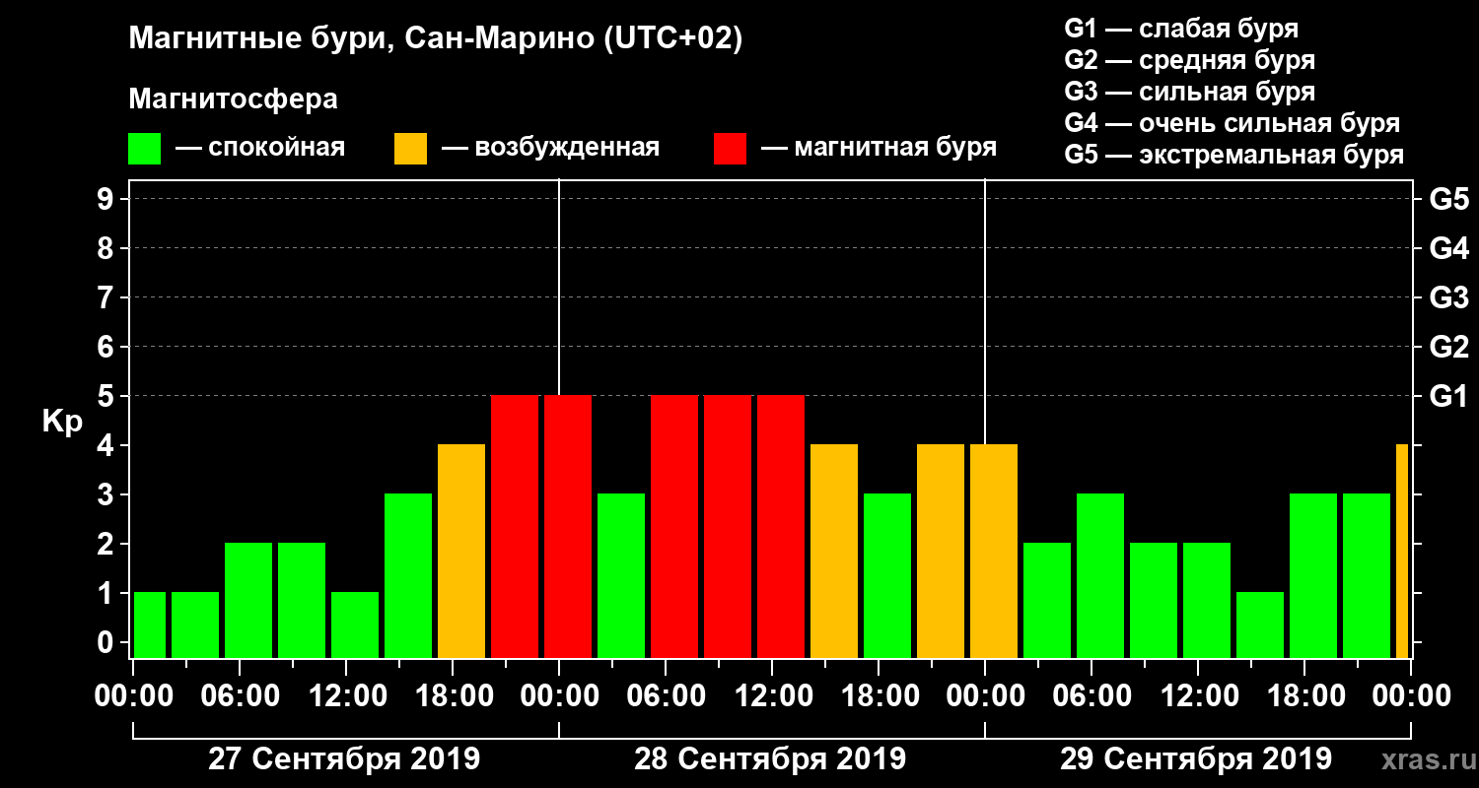
Task: Click the red magnetic-storm legend swatch
Action: click(x=731, y=149)
